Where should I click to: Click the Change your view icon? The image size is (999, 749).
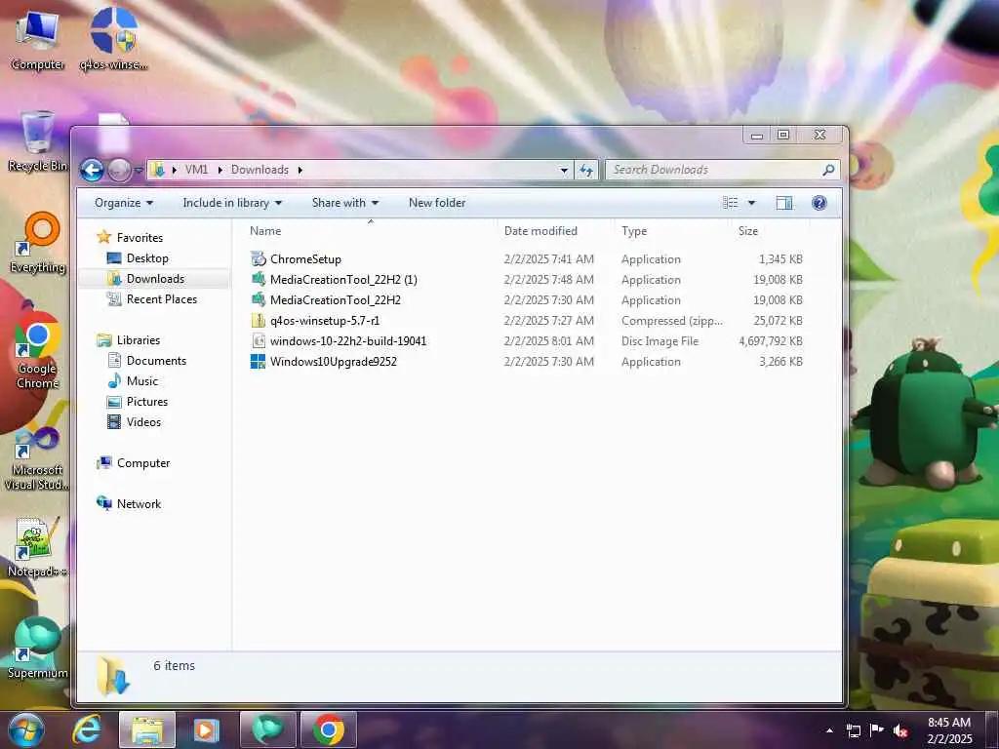[x=730, y=203]
